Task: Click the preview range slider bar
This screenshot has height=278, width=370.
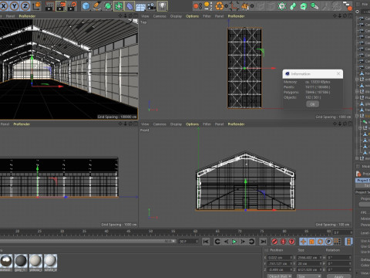Action: coord(88,241)
